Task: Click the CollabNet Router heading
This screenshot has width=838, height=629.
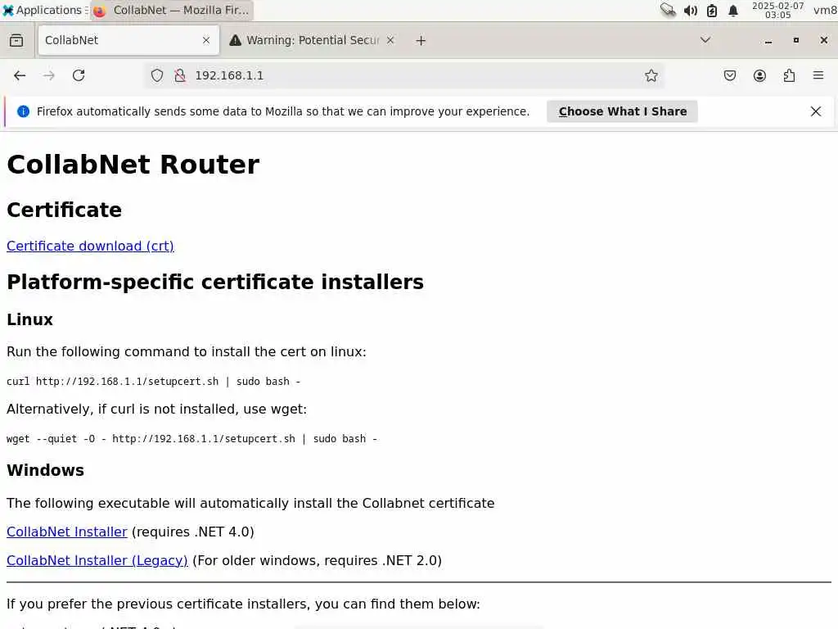Action: 133,164
